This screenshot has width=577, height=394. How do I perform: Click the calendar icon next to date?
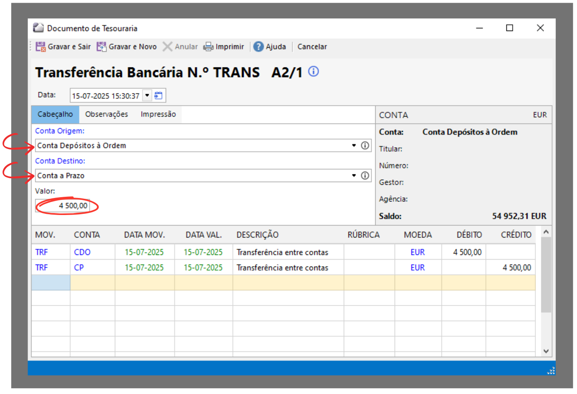[x=159, y=96]
